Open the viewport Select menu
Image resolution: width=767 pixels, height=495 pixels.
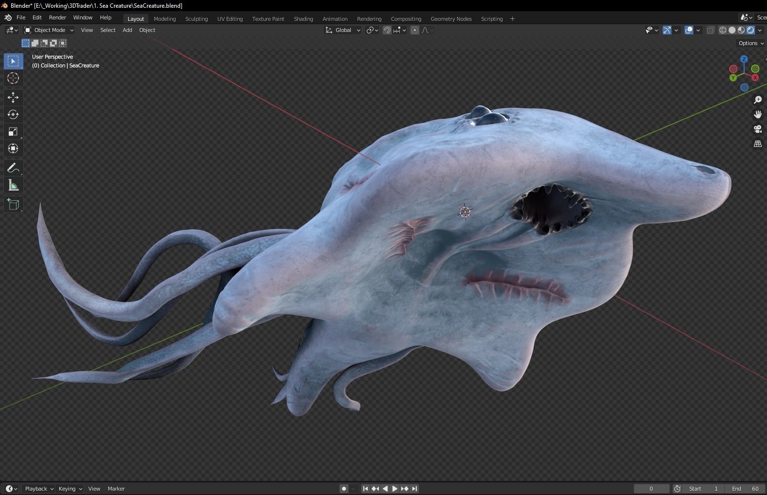(108, 30)
